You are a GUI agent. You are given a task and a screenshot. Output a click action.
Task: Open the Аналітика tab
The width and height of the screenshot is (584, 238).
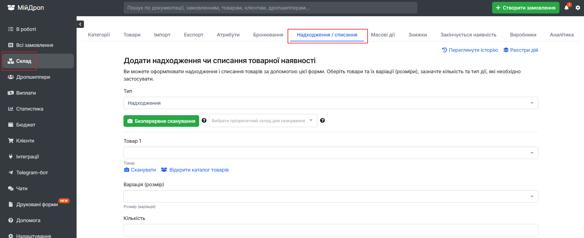coord(562,35)
